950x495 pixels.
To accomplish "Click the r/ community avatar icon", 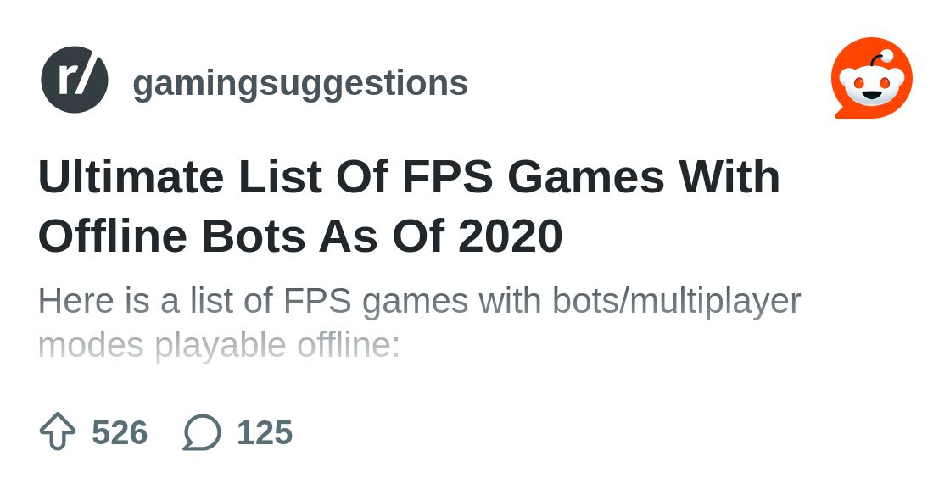I will [x=75, y=80].
